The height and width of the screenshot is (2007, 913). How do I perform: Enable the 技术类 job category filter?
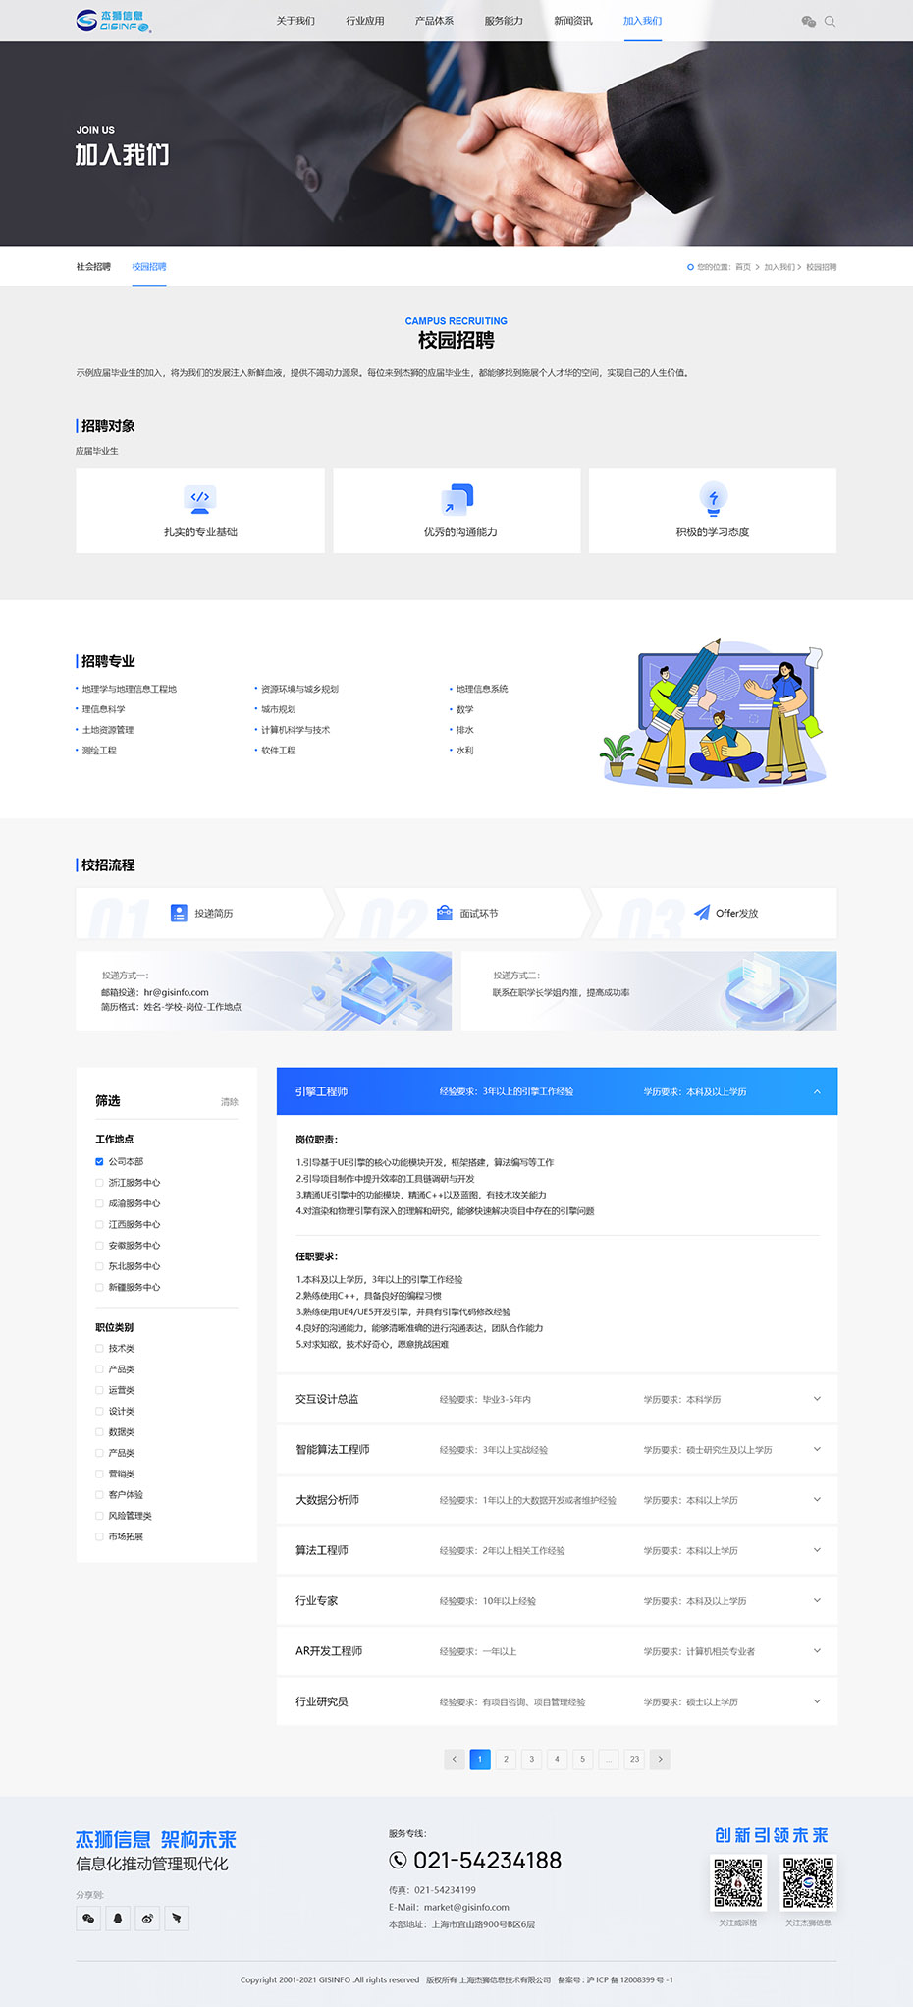pos(99,1349)
